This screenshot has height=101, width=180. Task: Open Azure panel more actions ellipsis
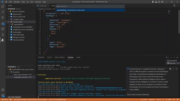point(33,6)
